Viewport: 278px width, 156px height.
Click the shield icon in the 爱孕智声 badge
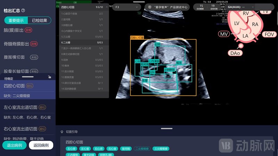pos(148,7)
